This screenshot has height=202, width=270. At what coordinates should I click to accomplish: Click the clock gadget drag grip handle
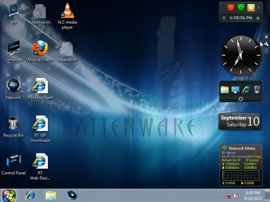[266, 51]
